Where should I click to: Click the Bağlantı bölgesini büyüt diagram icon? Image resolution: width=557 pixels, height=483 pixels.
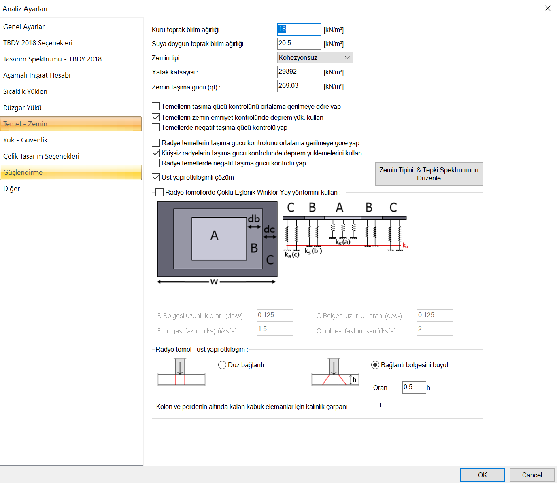click(336, 372)
